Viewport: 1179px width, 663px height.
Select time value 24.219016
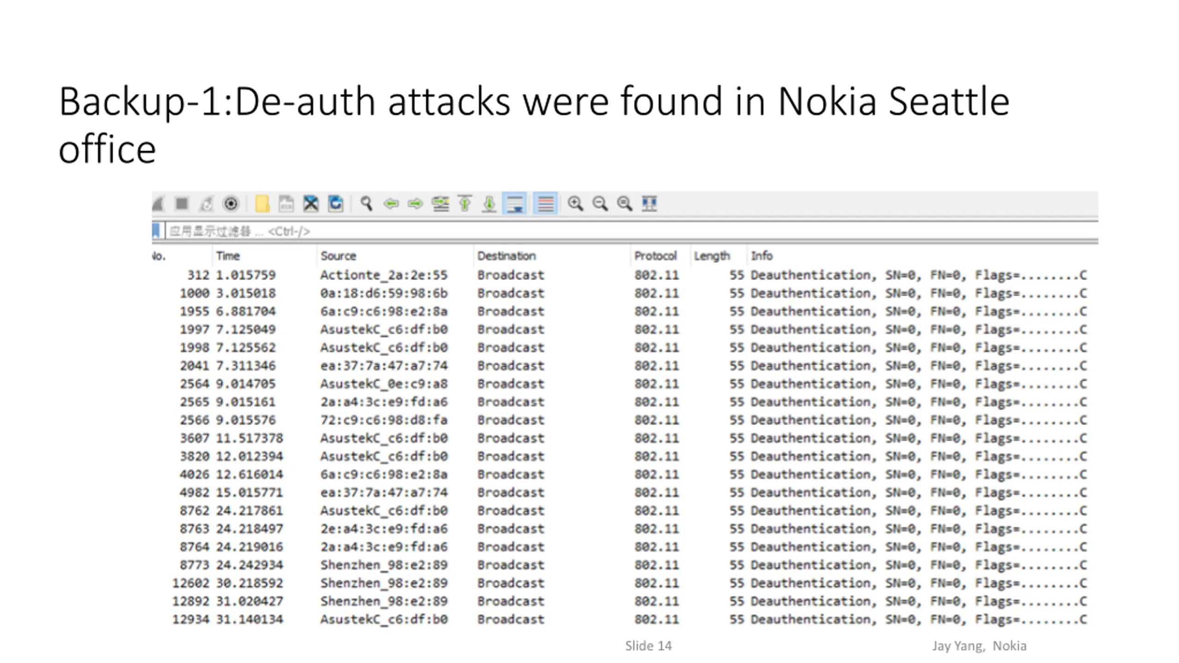tap(250, 547)
